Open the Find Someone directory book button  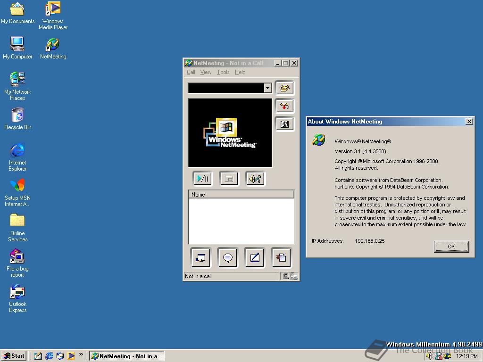284,124
